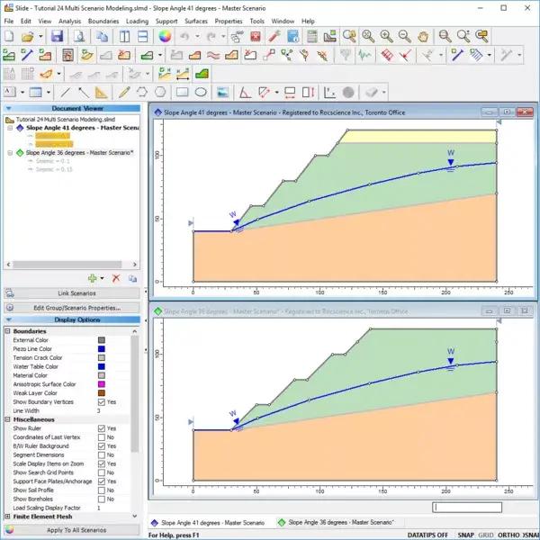Open dropdown arrow next to Open icon
The width and height of the screenshot is (540, 540).
click(40, 36)
